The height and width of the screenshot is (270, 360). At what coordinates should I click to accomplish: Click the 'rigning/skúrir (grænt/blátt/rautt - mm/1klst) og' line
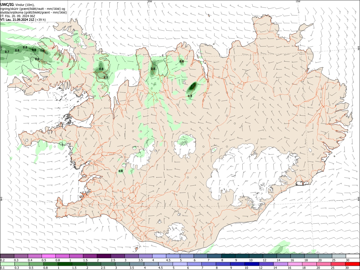(32, 9)
